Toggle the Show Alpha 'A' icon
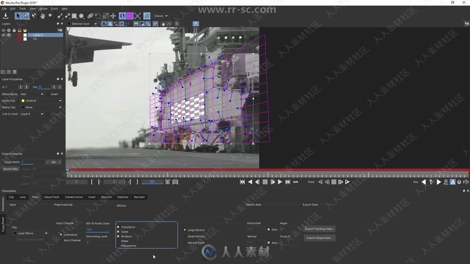470x264 pixels. 110,24
